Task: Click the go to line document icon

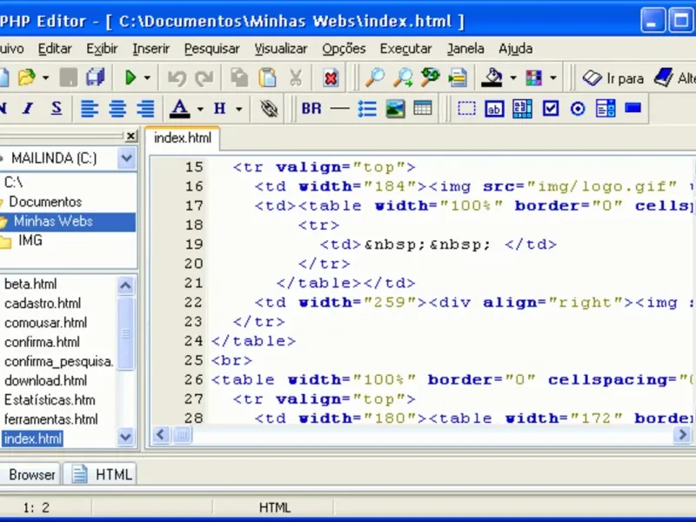Action: pyautogui.click(x=458, y=77)
